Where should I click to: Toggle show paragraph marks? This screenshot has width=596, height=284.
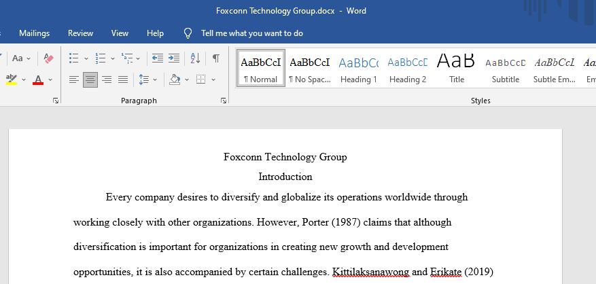pyautogui.click(x=216, y=58)
